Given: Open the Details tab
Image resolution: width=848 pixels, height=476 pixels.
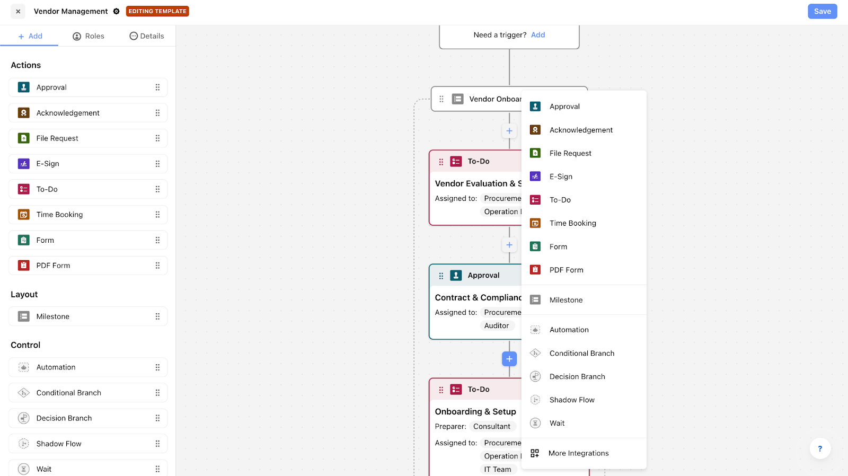Looking at the screenshot, I should coord(147,36).
